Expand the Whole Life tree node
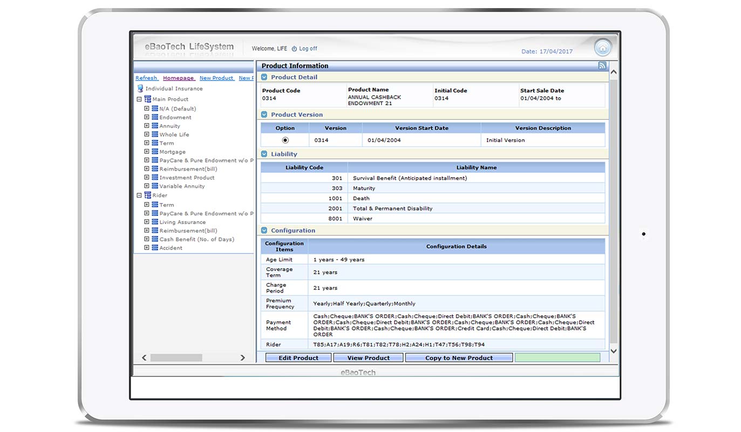 click(147, 134)
